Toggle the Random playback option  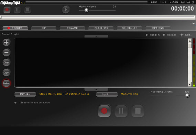(153, 35)
